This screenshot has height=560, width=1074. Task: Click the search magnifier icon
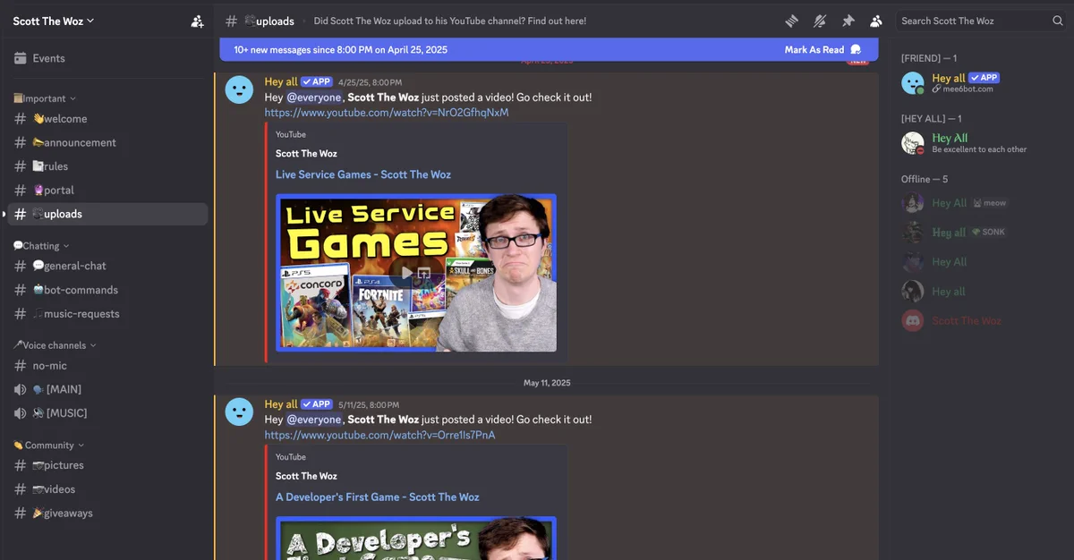pyautogui.click(x=1058, y=21)
